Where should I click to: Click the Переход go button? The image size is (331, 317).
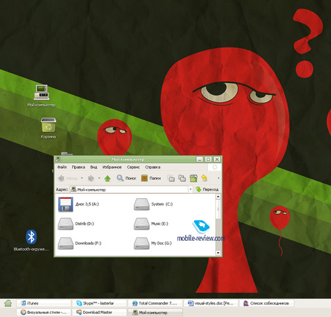[x=207, y=190]
